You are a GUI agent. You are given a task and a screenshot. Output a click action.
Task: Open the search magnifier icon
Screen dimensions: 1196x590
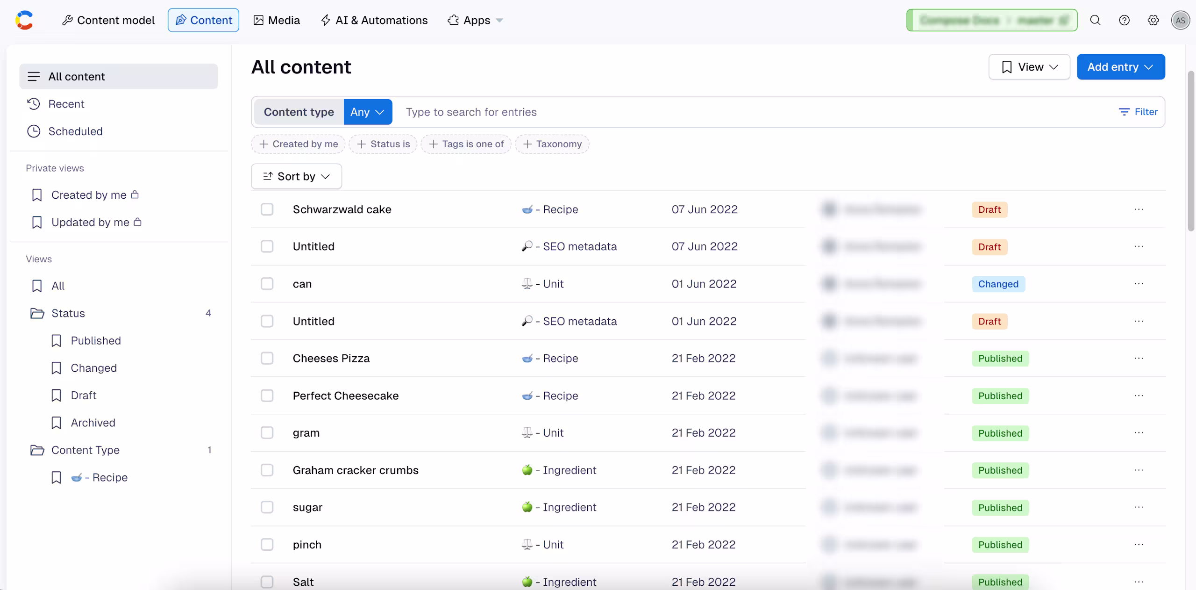click(1096, 20)
